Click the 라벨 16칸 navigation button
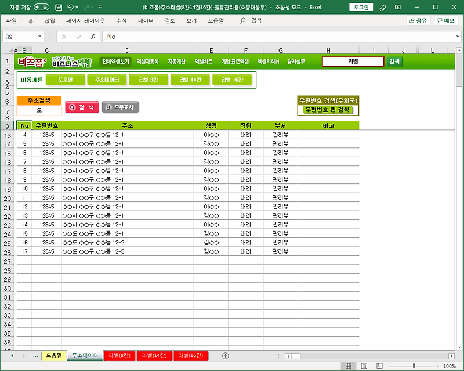This screenshot has width=464, height=371. pyautogui.click(x=232, y=80)
